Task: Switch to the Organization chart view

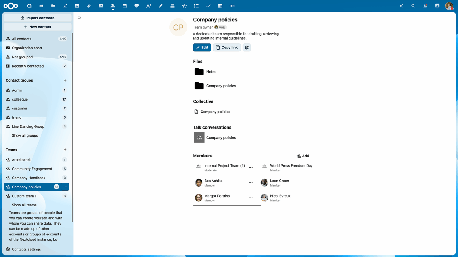Action: click(27, 48)
